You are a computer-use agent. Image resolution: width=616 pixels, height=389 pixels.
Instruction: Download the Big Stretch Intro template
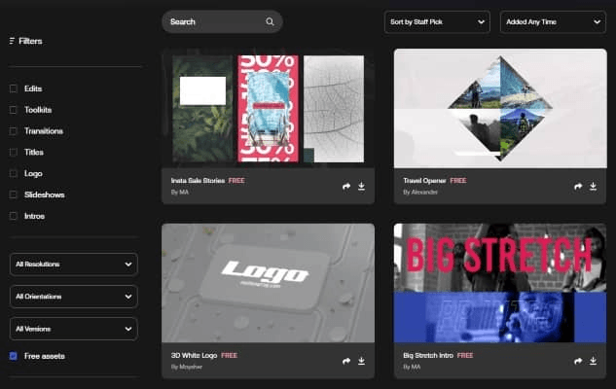click(x=594, y=361)
